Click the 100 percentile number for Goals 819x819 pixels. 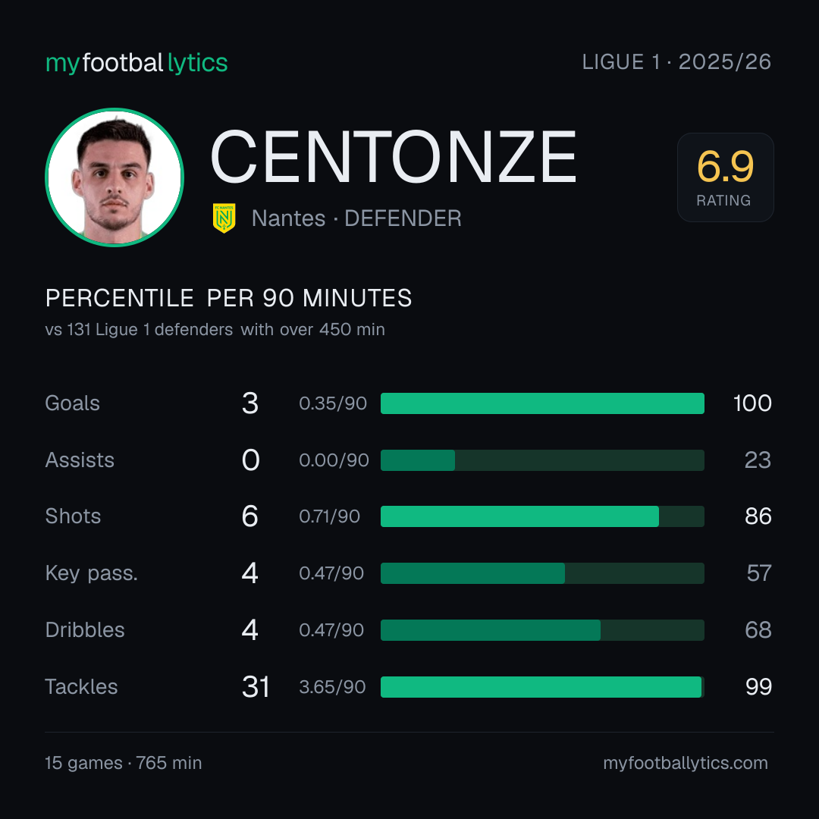(752, 403)
